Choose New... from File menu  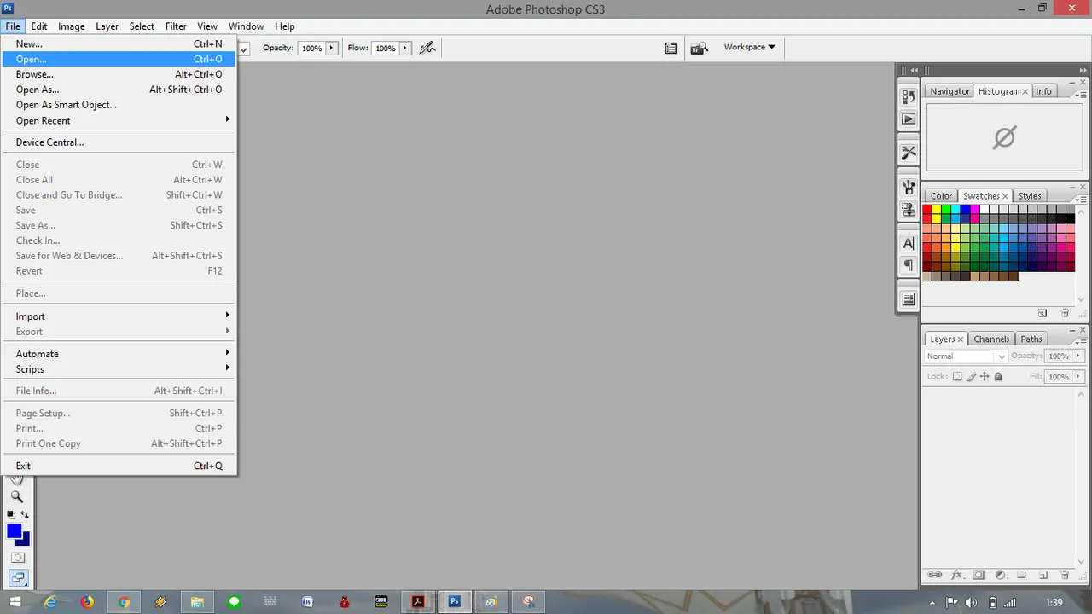(119, 43)
